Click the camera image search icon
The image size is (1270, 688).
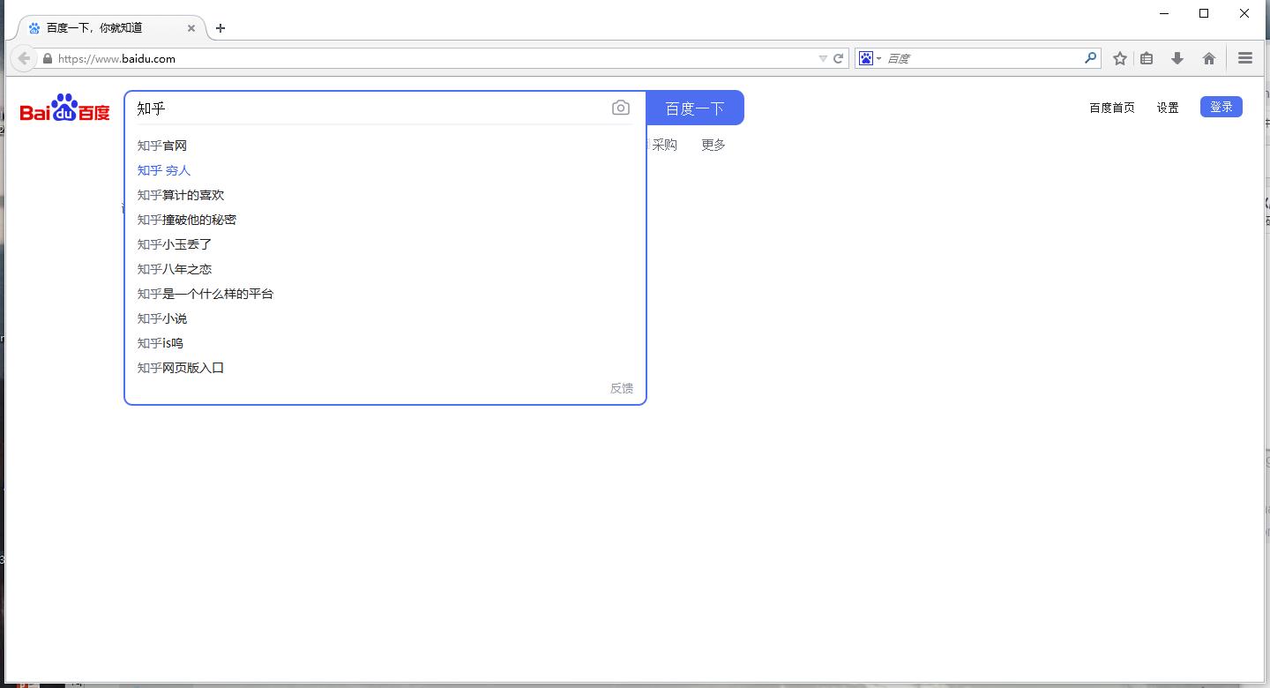620,108
